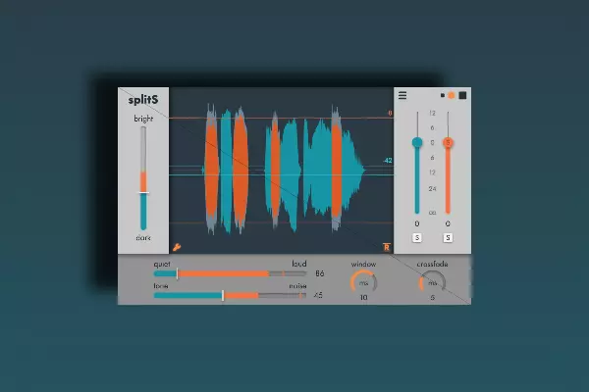Click the splitS logo title
This screenshot has height=392, width=589.
point(143,100)
